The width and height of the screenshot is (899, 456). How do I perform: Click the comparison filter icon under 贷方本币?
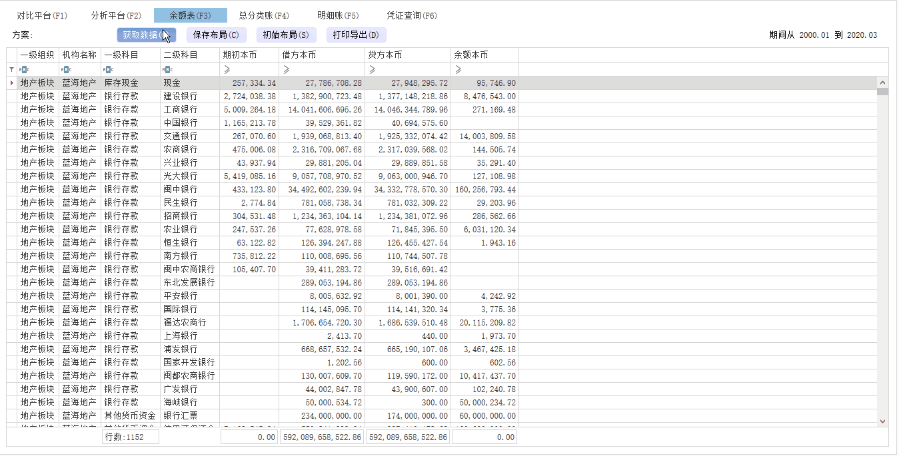pos(373,69)
